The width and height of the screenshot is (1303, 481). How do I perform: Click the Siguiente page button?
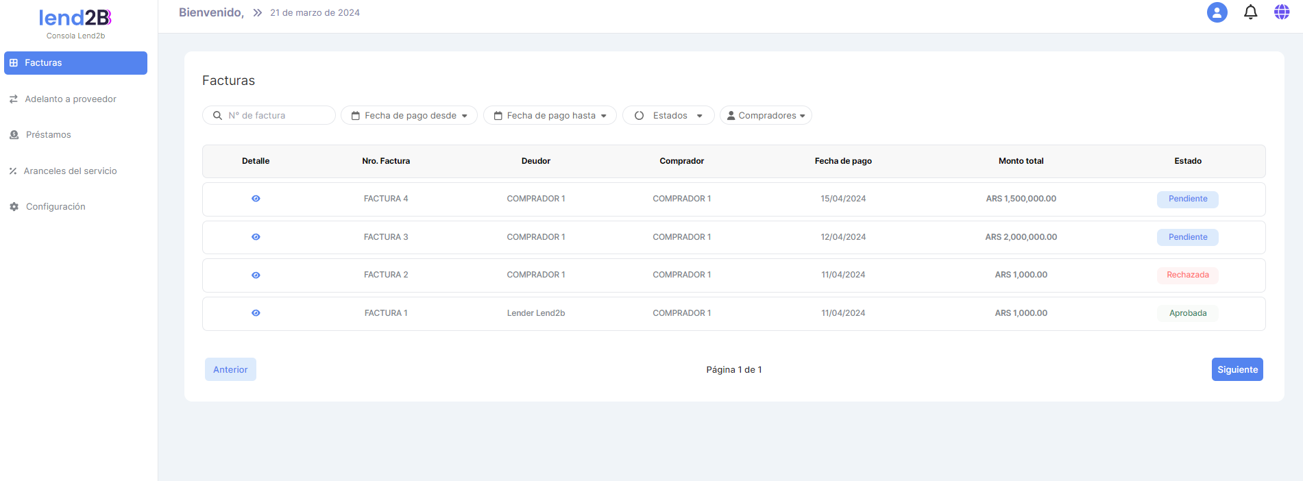point(1237,369)
